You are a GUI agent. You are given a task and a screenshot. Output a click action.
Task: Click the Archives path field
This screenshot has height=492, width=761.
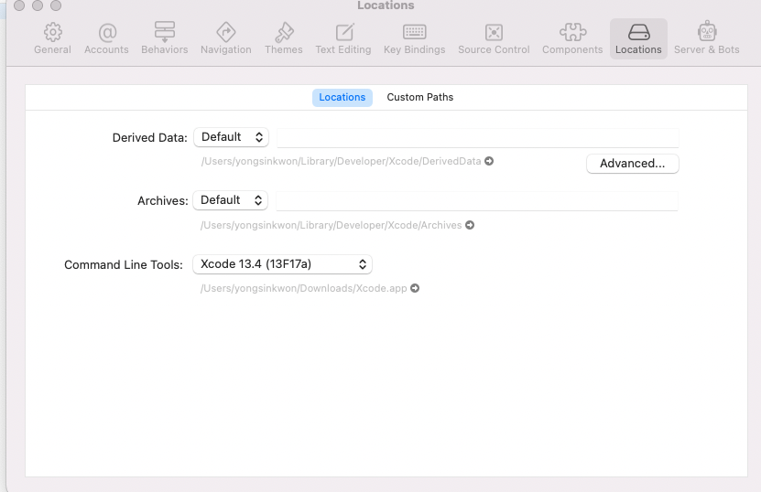[477, 200]
